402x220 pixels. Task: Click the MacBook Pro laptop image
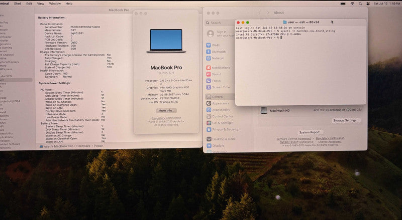[166, 41]
